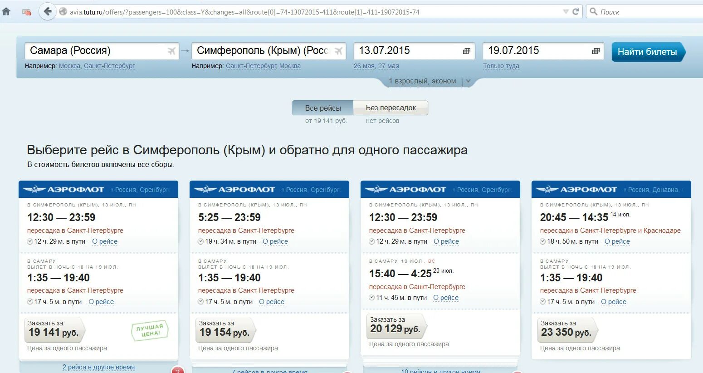Viewport: 703px width, 373px height.
Task: Switch to Без пересадок tab
Action: 391,108
